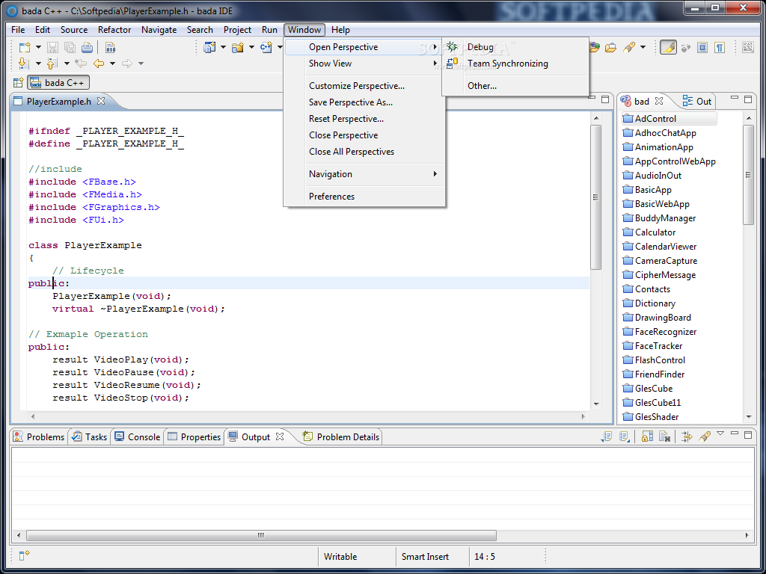The height and width of the screenshot is (574, 766).
Task: Click the Last Edit Location icon
Action: coord(81,64)
